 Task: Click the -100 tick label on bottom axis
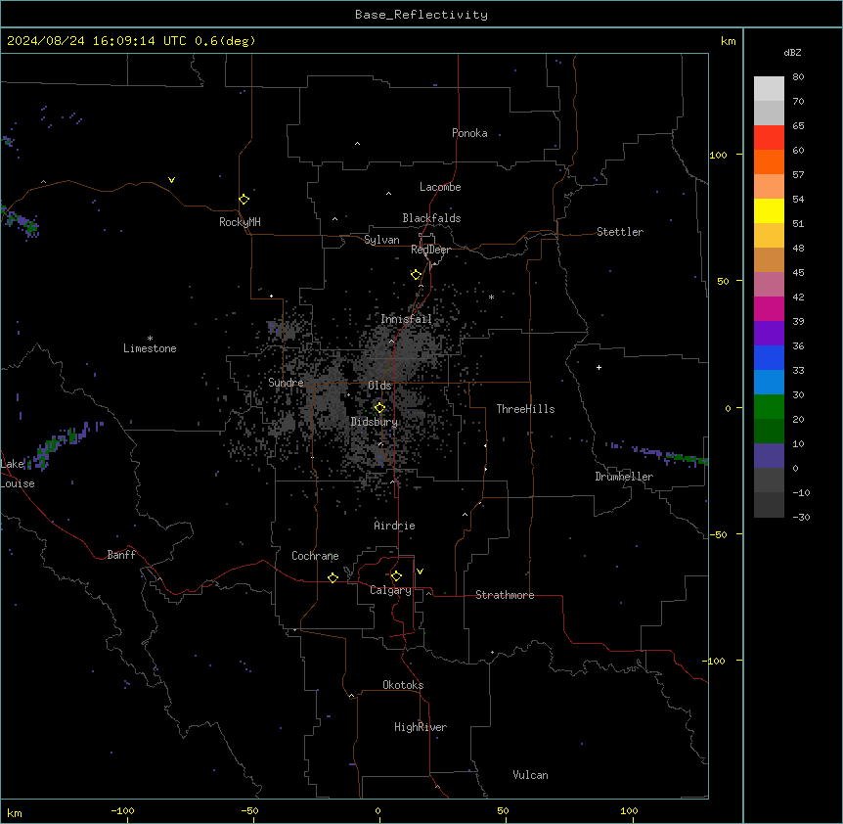122,810
